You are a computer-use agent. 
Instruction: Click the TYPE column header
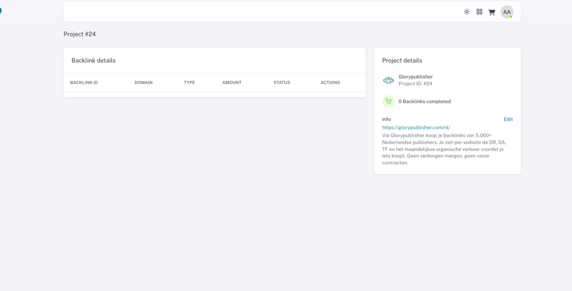(x=189, y=83)
